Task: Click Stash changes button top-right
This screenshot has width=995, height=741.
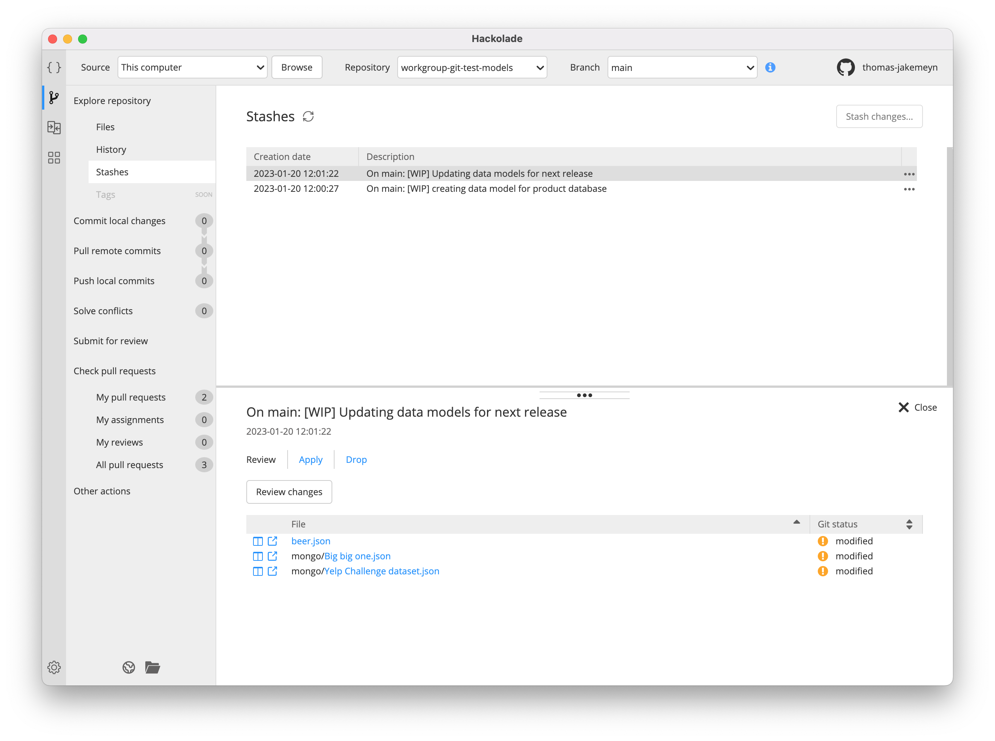Action: pyautogui.click(x=879, y=116)
